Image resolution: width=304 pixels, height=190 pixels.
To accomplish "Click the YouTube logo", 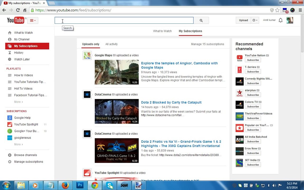I will 16,20.
